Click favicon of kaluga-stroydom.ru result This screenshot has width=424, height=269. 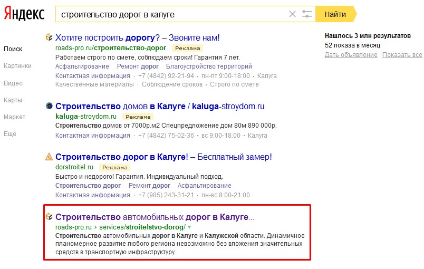point(49,106)
